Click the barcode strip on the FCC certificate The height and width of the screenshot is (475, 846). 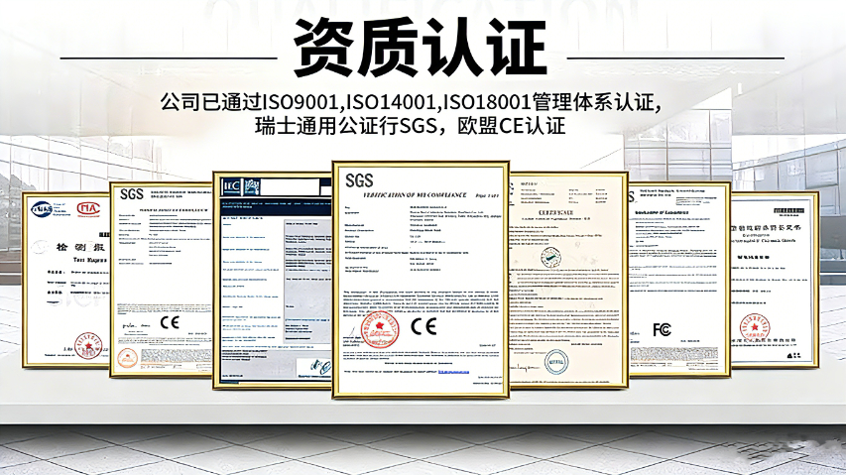(673, 354)
